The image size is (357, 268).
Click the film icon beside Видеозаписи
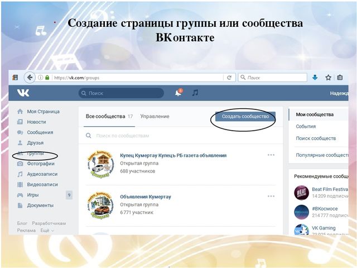coord(20,185)
